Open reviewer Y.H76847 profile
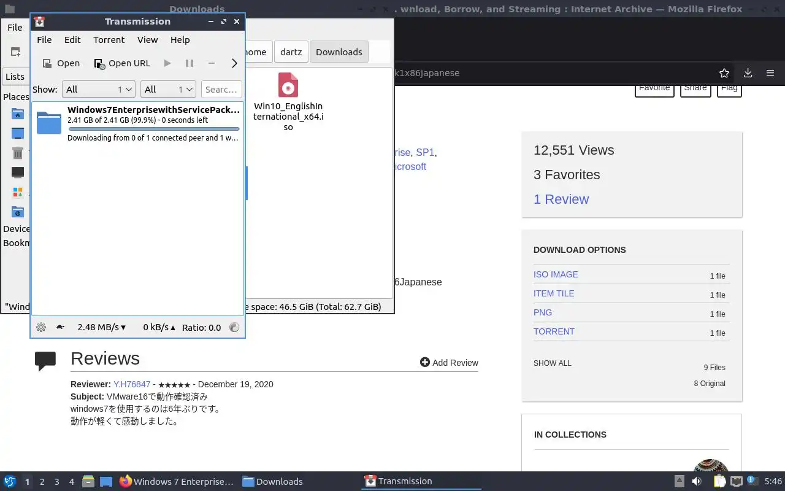The image size is (785, 491). (x=132, y=384)
